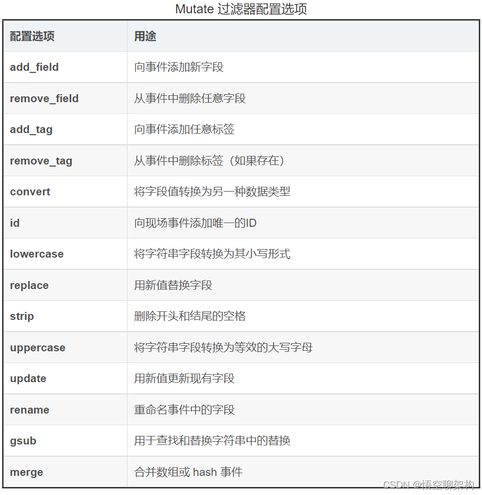The height and width of the screenshot is (495, 482).
Task: Click the 'Mutate 过滤器配置选项' table title
Action: [x=241, y=9]
